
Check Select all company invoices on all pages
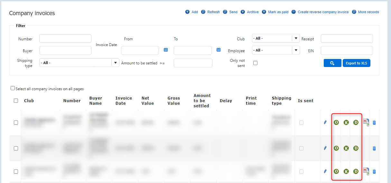tap(13, 88)
